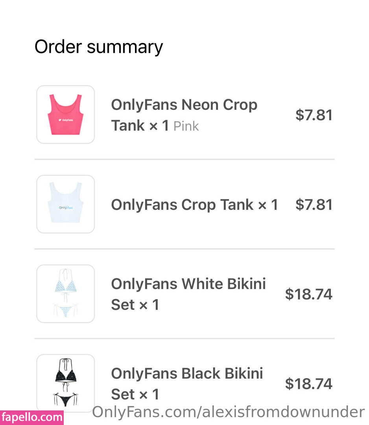Image resolution: width=369 pixels, height=425 pixels.
Task: Click the OnlyFans Black Bikini Set name
Action: (187, 373)
